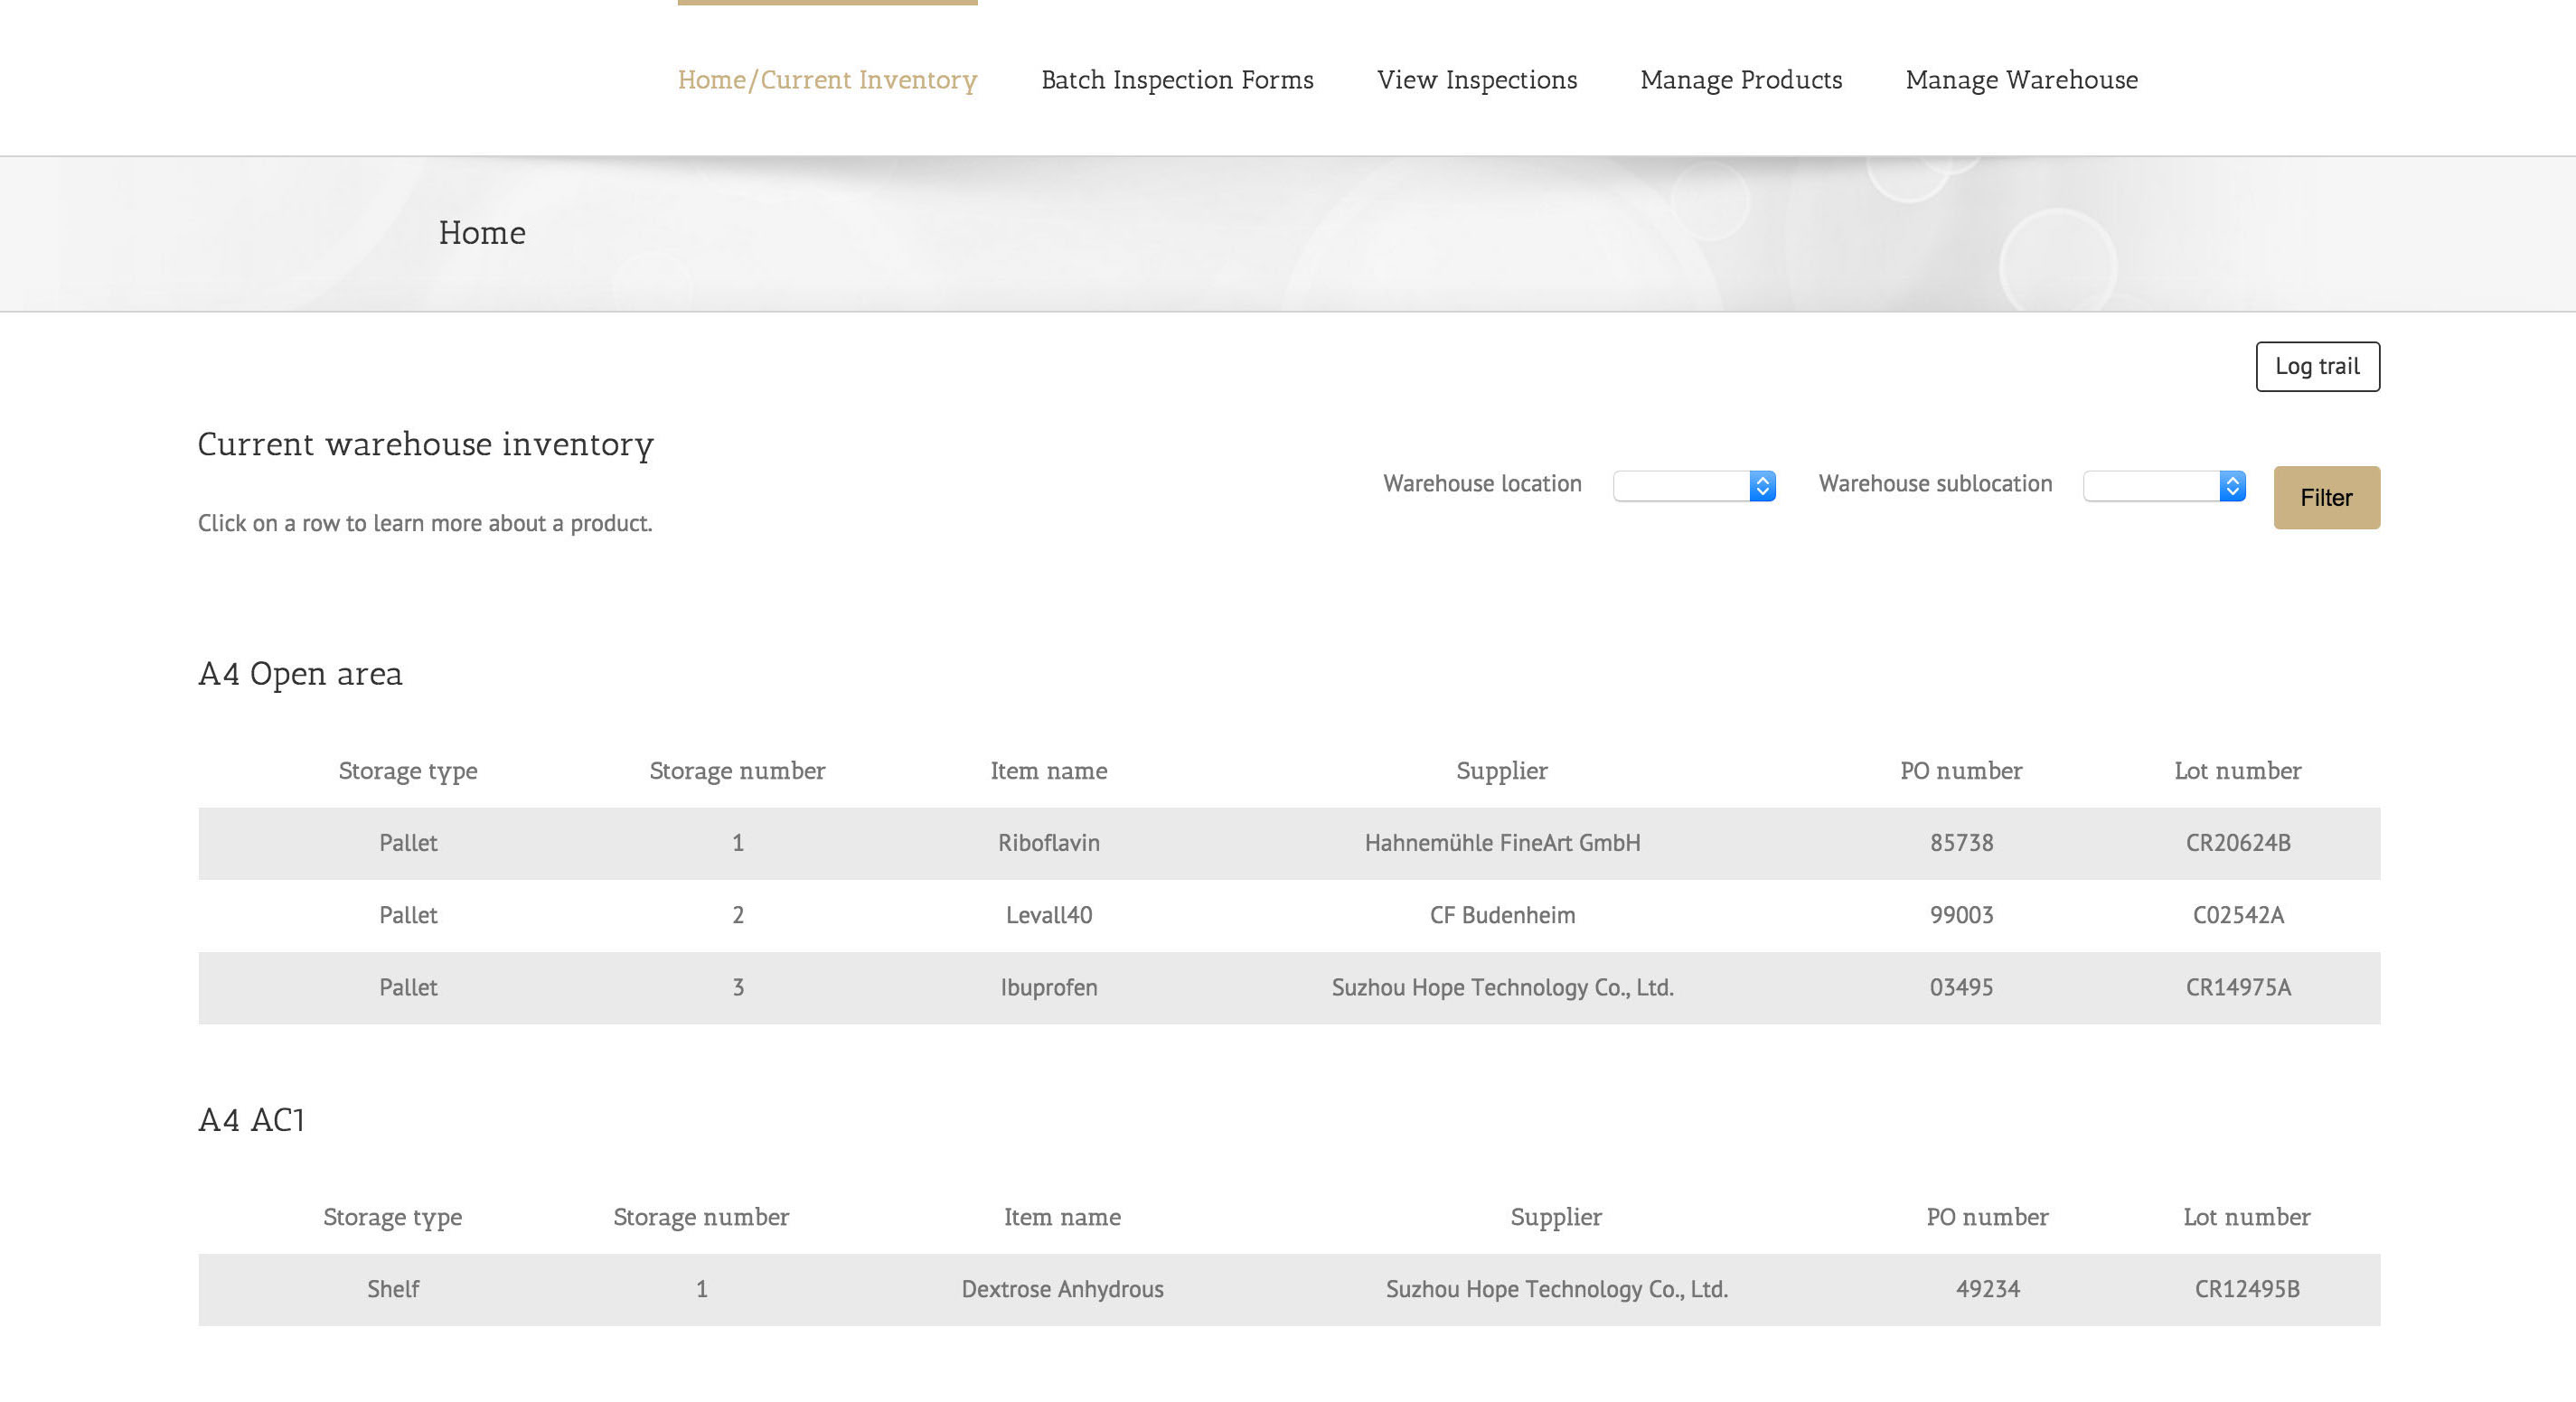Click supplier CF Budenheim
The height and width of the screenshot is (1402, 2576).
1502,915
